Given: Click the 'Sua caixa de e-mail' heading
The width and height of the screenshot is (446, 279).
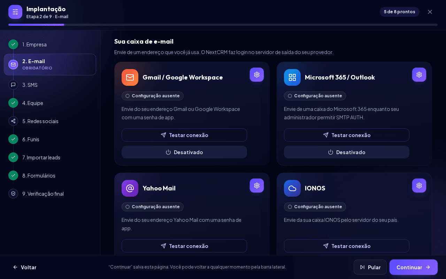Looking at the screenshot, I should 144,42.
